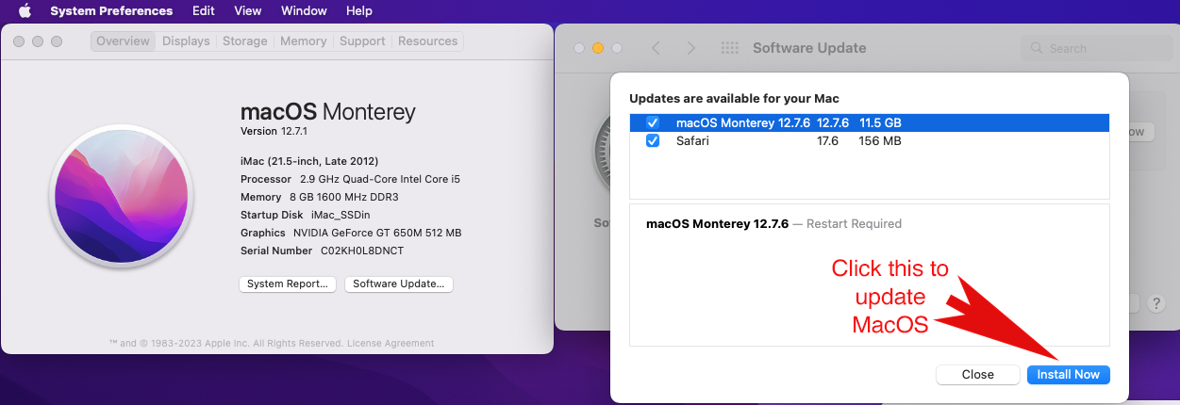Click the yellow minimize button of Software Update

coord(597,48)
